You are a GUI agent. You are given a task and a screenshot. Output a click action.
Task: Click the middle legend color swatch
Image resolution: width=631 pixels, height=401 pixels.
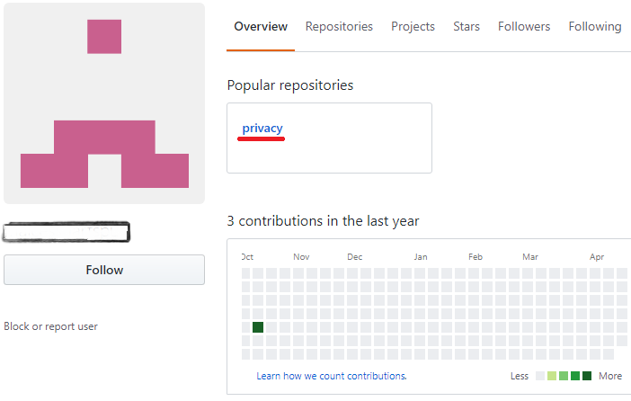point(564,376)
